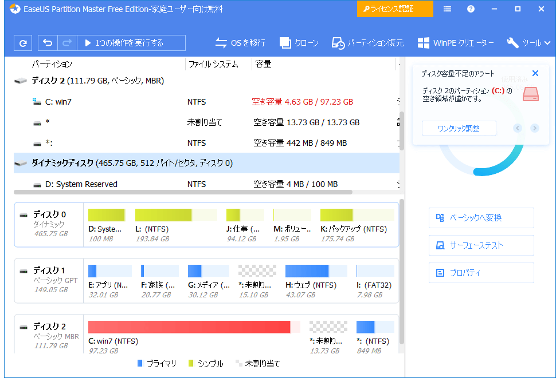Click the refresh disk list icon
The height and width of the screenshot is (382, 560).
(22, 43)
